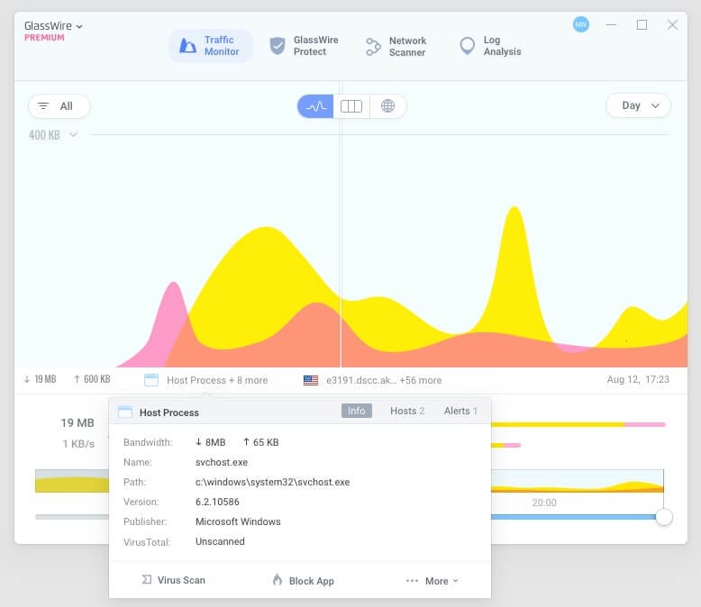Click the Host Process app window icon

click(151, 380)
